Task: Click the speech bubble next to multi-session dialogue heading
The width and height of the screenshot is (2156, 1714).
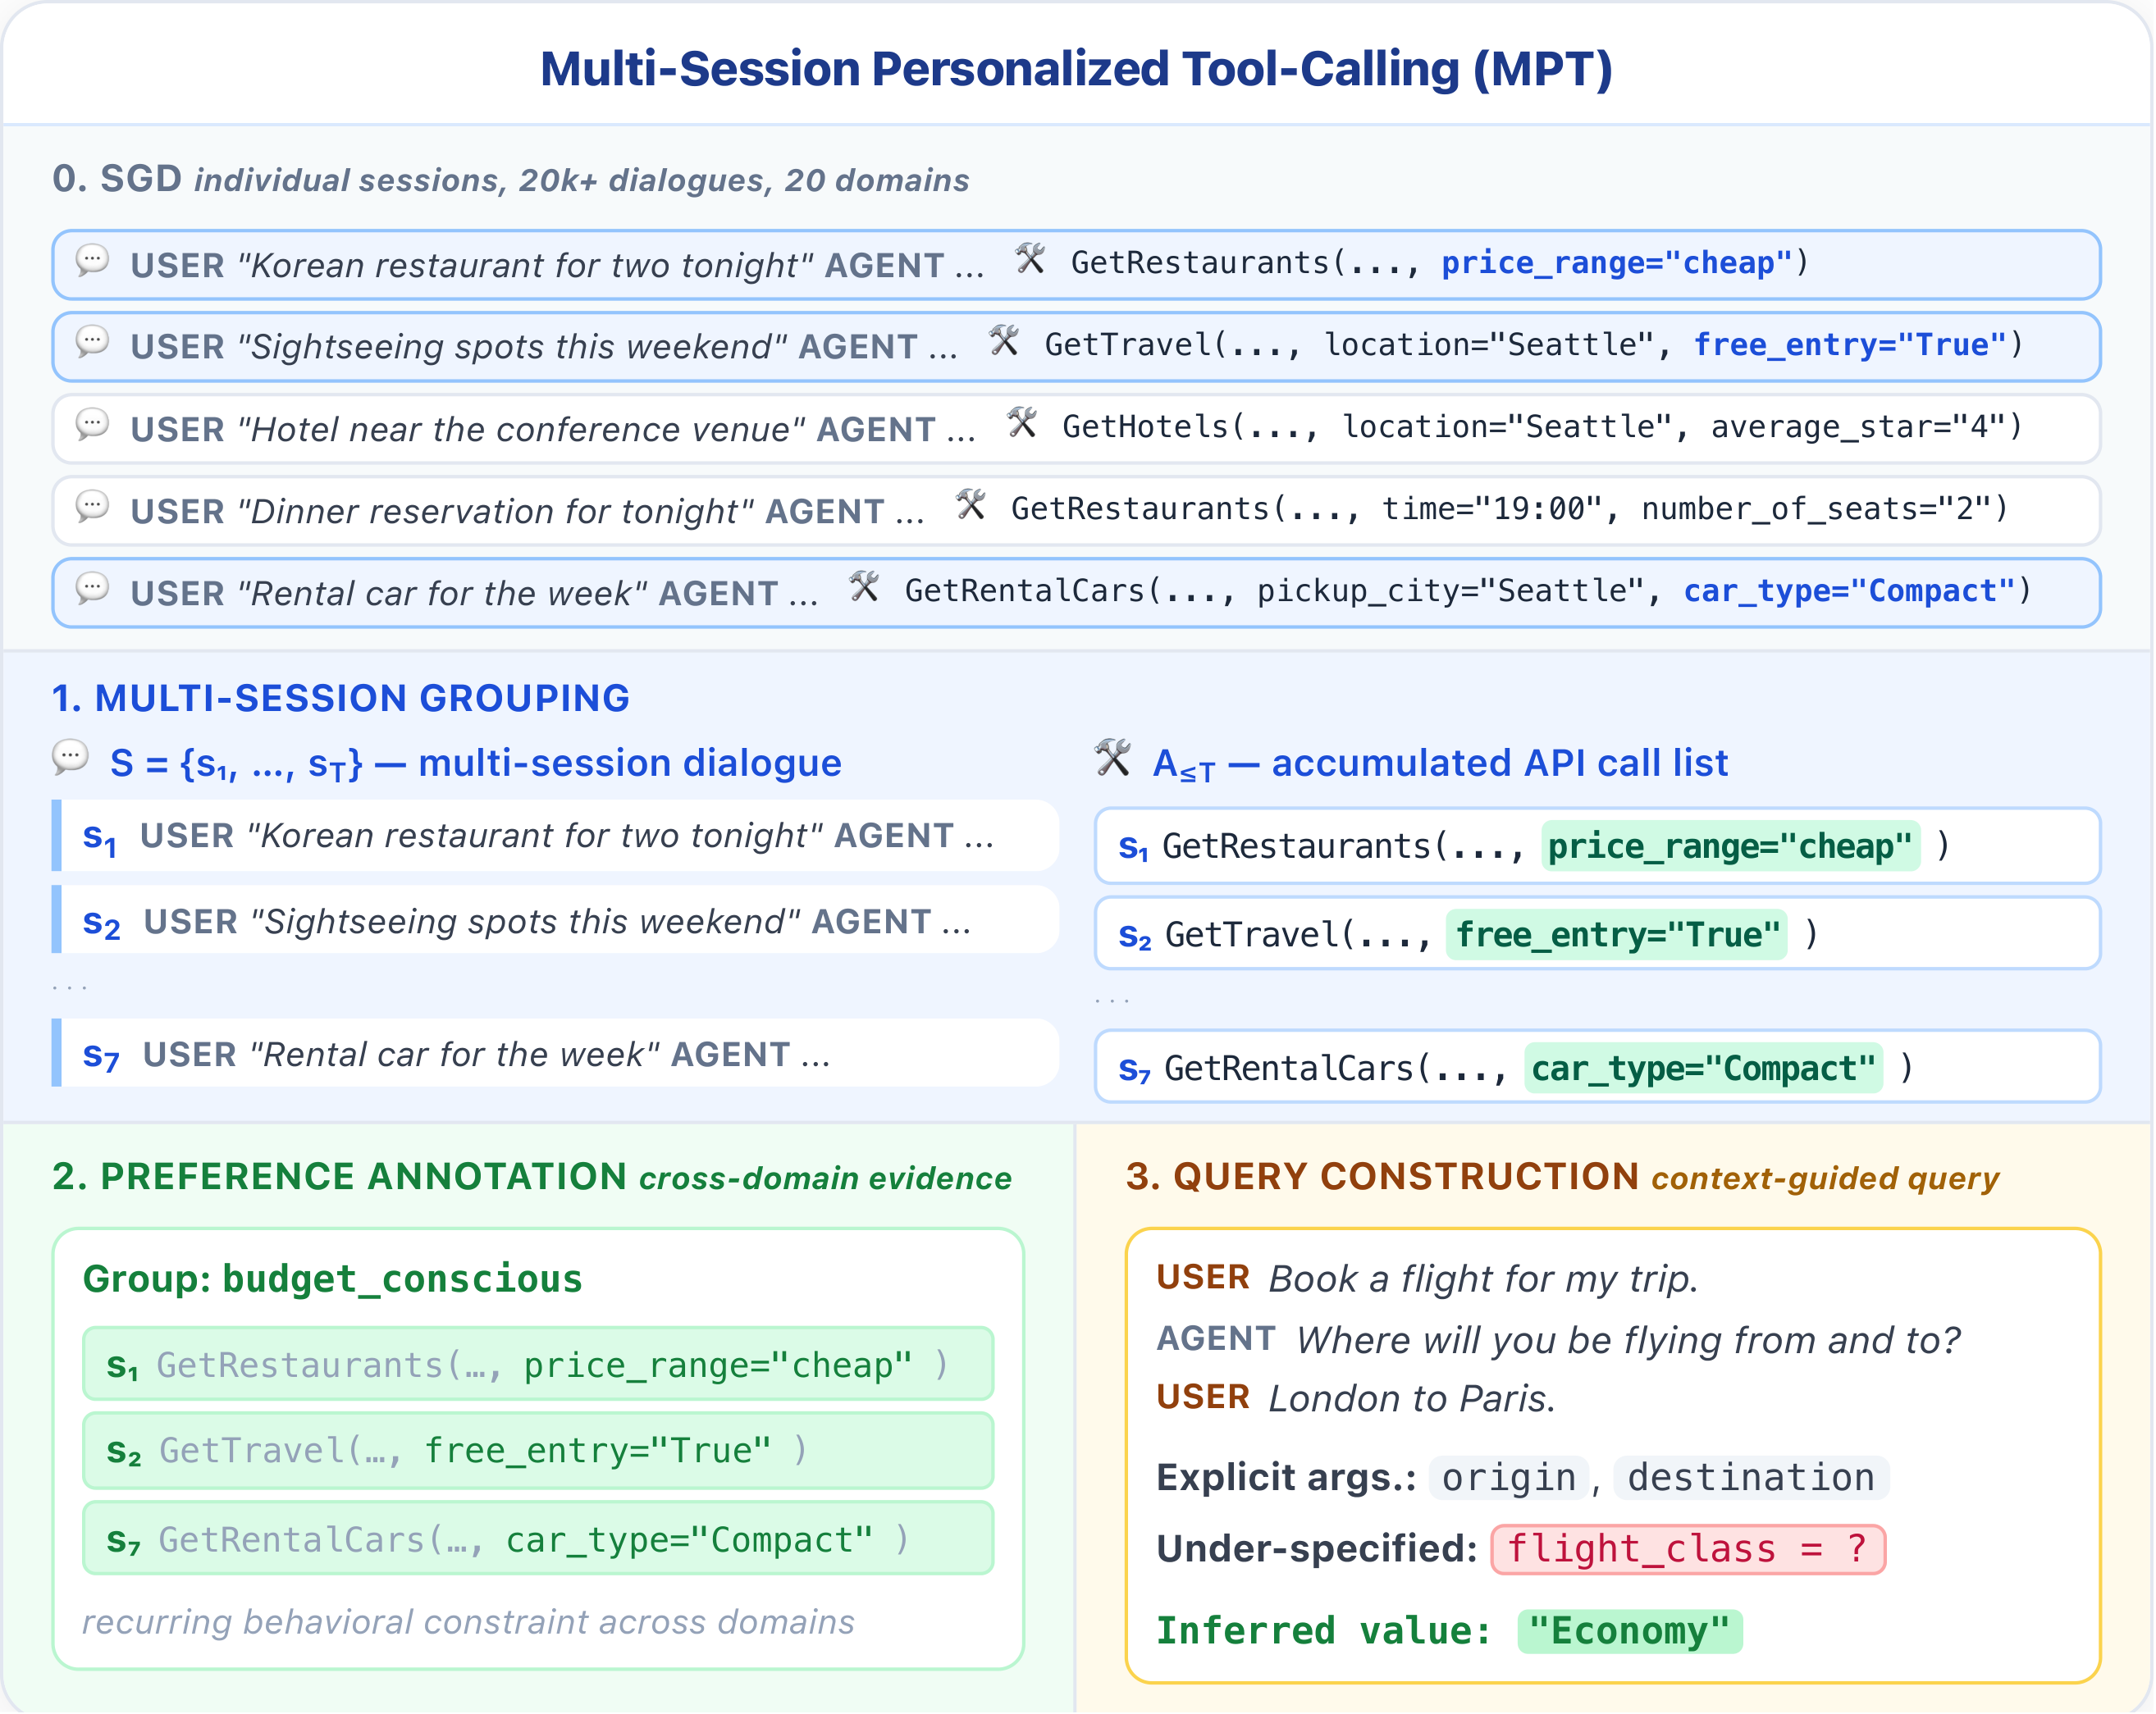Action: point(71,758)
